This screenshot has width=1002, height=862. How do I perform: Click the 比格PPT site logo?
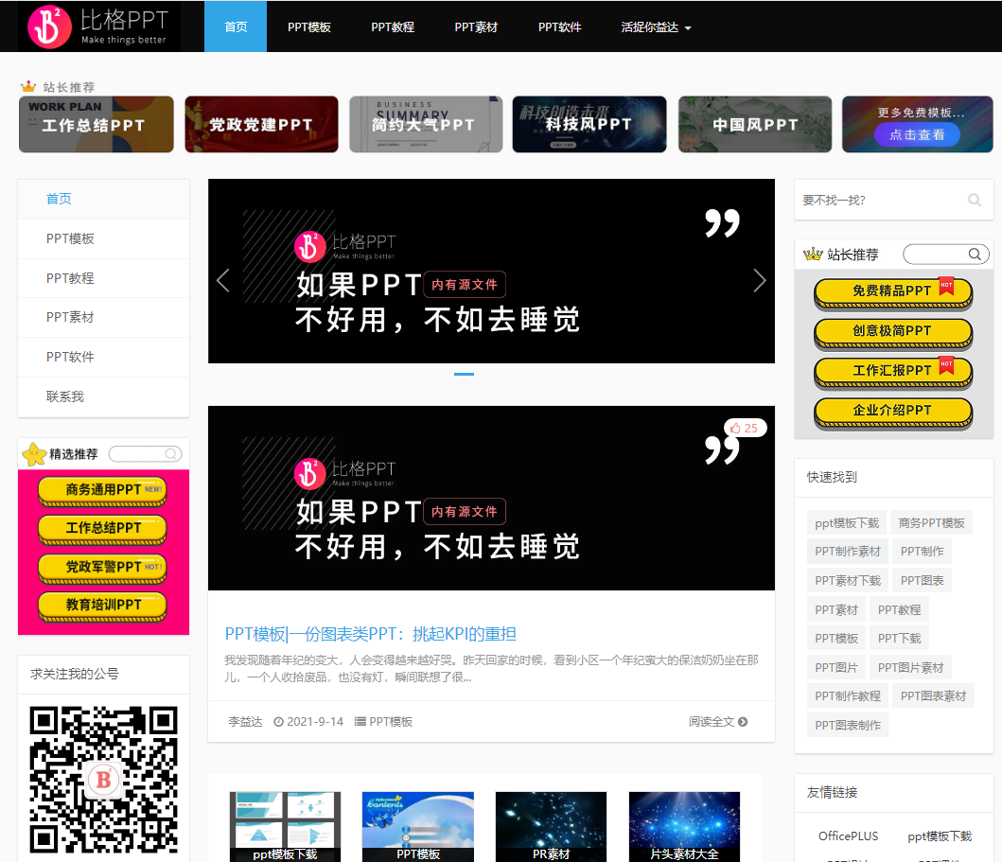point(95,26)
